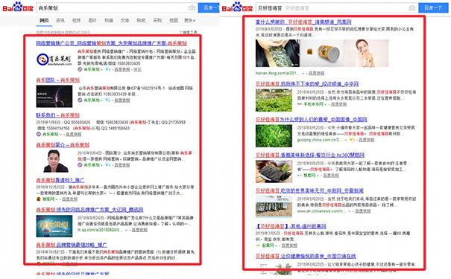Open the hc360慧聪网 result link

[310, 155]
